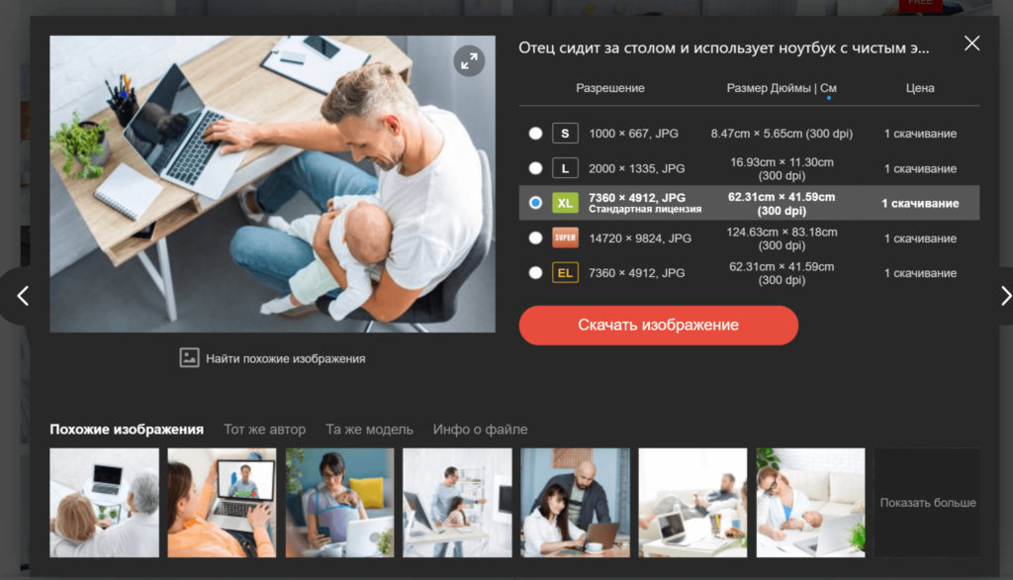Image resolution: width=1013 pixels, height=580 pixels.
Task: Go to previous image with left arrow
Action: click(x=23, y=295)
